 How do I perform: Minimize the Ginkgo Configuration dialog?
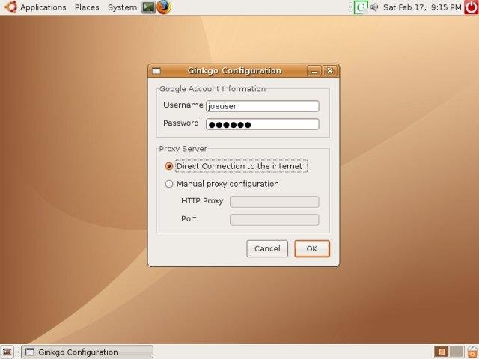[314, 71]
